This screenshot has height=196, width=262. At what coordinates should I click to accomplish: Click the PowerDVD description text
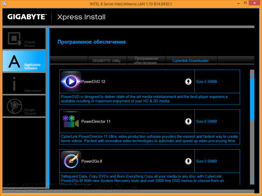[144, 99]
